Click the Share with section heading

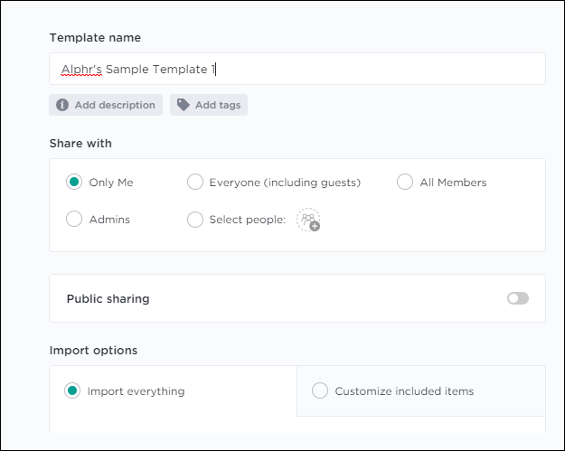[x=80, y=143]
